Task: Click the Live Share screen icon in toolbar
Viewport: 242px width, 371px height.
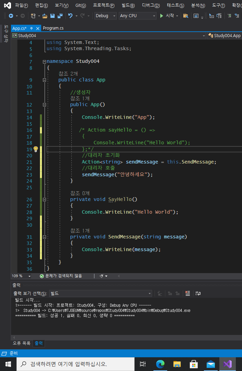Action: [x=196, y=16]
